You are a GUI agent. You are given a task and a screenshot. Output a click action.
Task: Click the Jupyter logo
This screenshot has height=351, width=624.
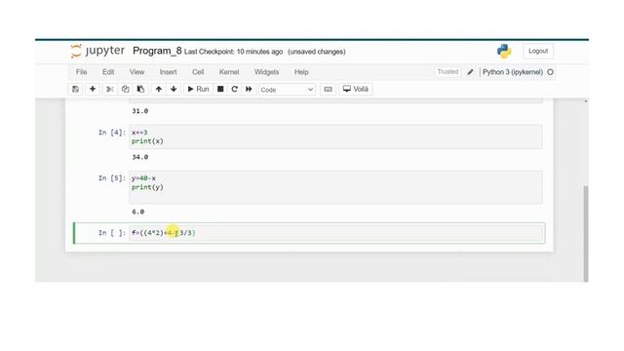pos(97,51)
